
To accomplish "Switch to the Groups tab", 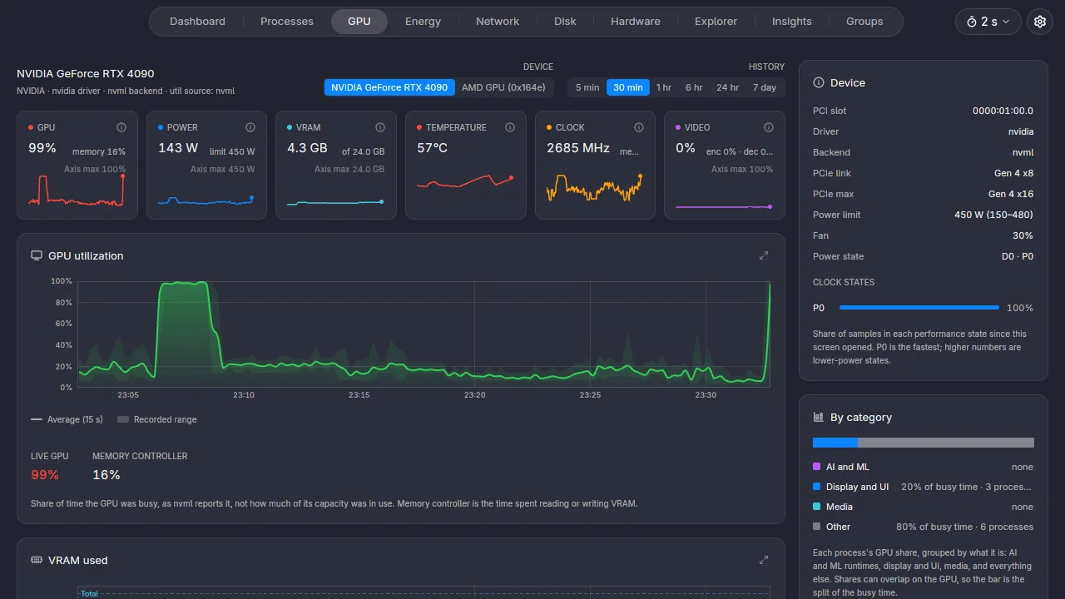I will click(864, 22).
